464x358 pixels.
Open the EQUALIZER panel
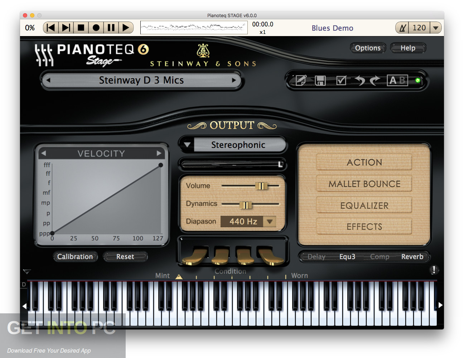click(x=364, y=205)
